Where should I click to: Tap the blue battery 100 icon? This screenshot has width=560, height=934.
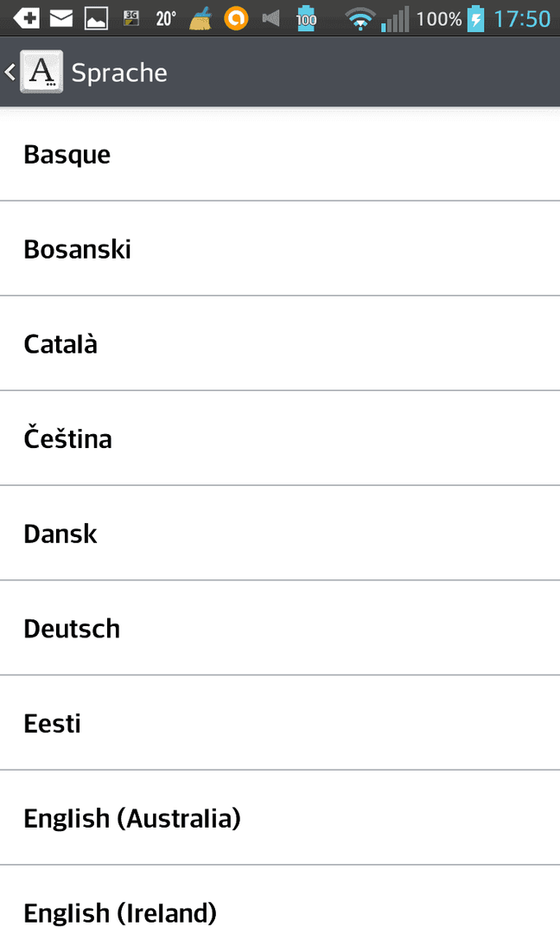[x=306, y=18]
